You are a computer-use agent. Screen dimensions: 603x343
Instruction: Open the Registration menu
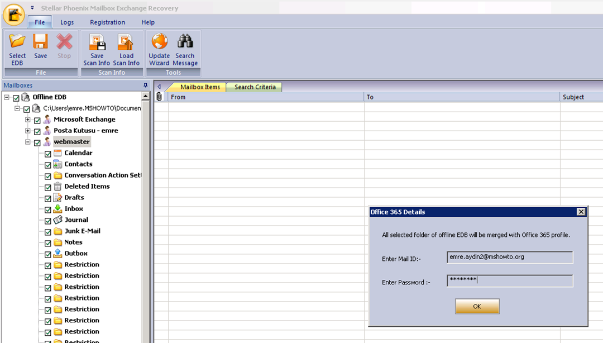tap(108, 22)
